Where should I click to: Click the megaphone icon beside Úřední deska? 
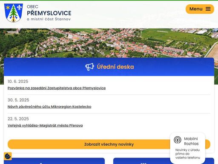point(89,67)
